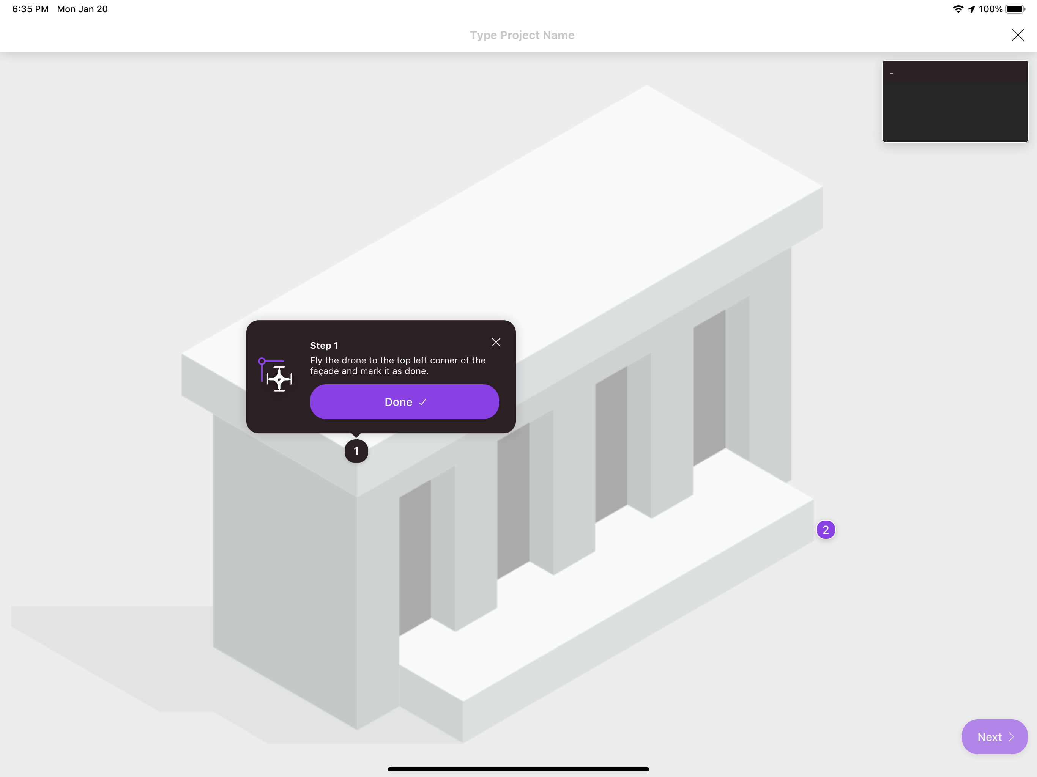Image resolution: width=1037 pixels, height=777 pixels.
Task: Click the battery icon in the status bar
Action: (x=1014, y=8)
